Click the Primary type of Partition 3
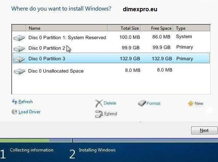 tap(185, 58)
